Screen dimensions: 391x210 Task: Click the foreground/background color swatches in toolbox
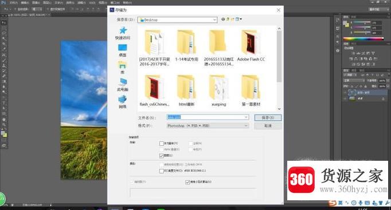tap(4, 134)
